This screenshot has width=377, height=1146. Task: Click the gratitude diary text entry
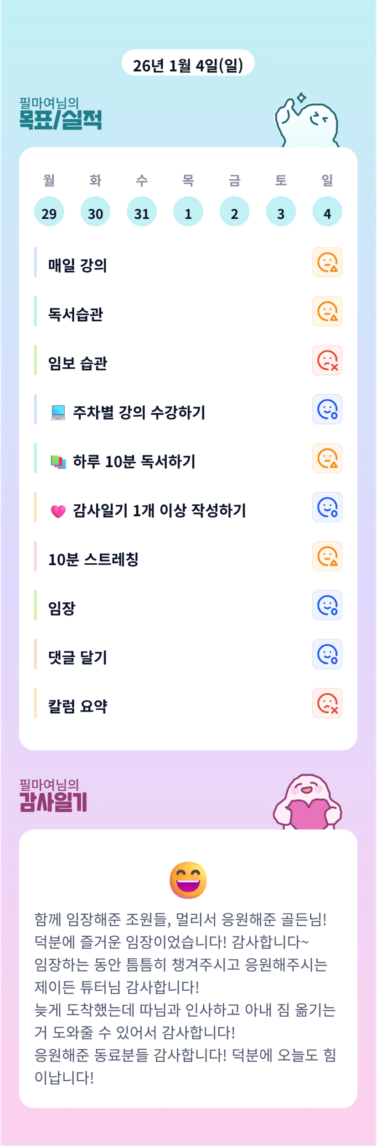(185, 998)
